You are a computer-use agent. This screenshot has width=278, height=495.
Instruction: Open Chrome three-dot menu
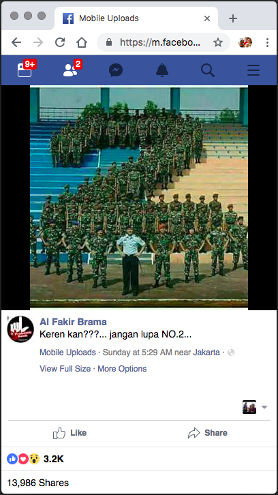(267, 42)
